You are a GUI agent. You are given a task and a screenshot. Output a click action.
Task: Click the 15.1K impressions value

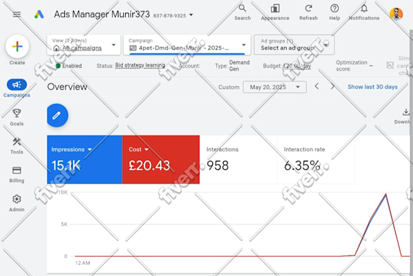click(66, 166)
